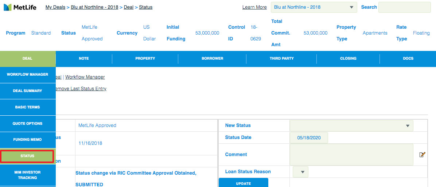The image size is (436, 187).
Task: Click the Status breadcrumb link
Action: tap(146, 7)
